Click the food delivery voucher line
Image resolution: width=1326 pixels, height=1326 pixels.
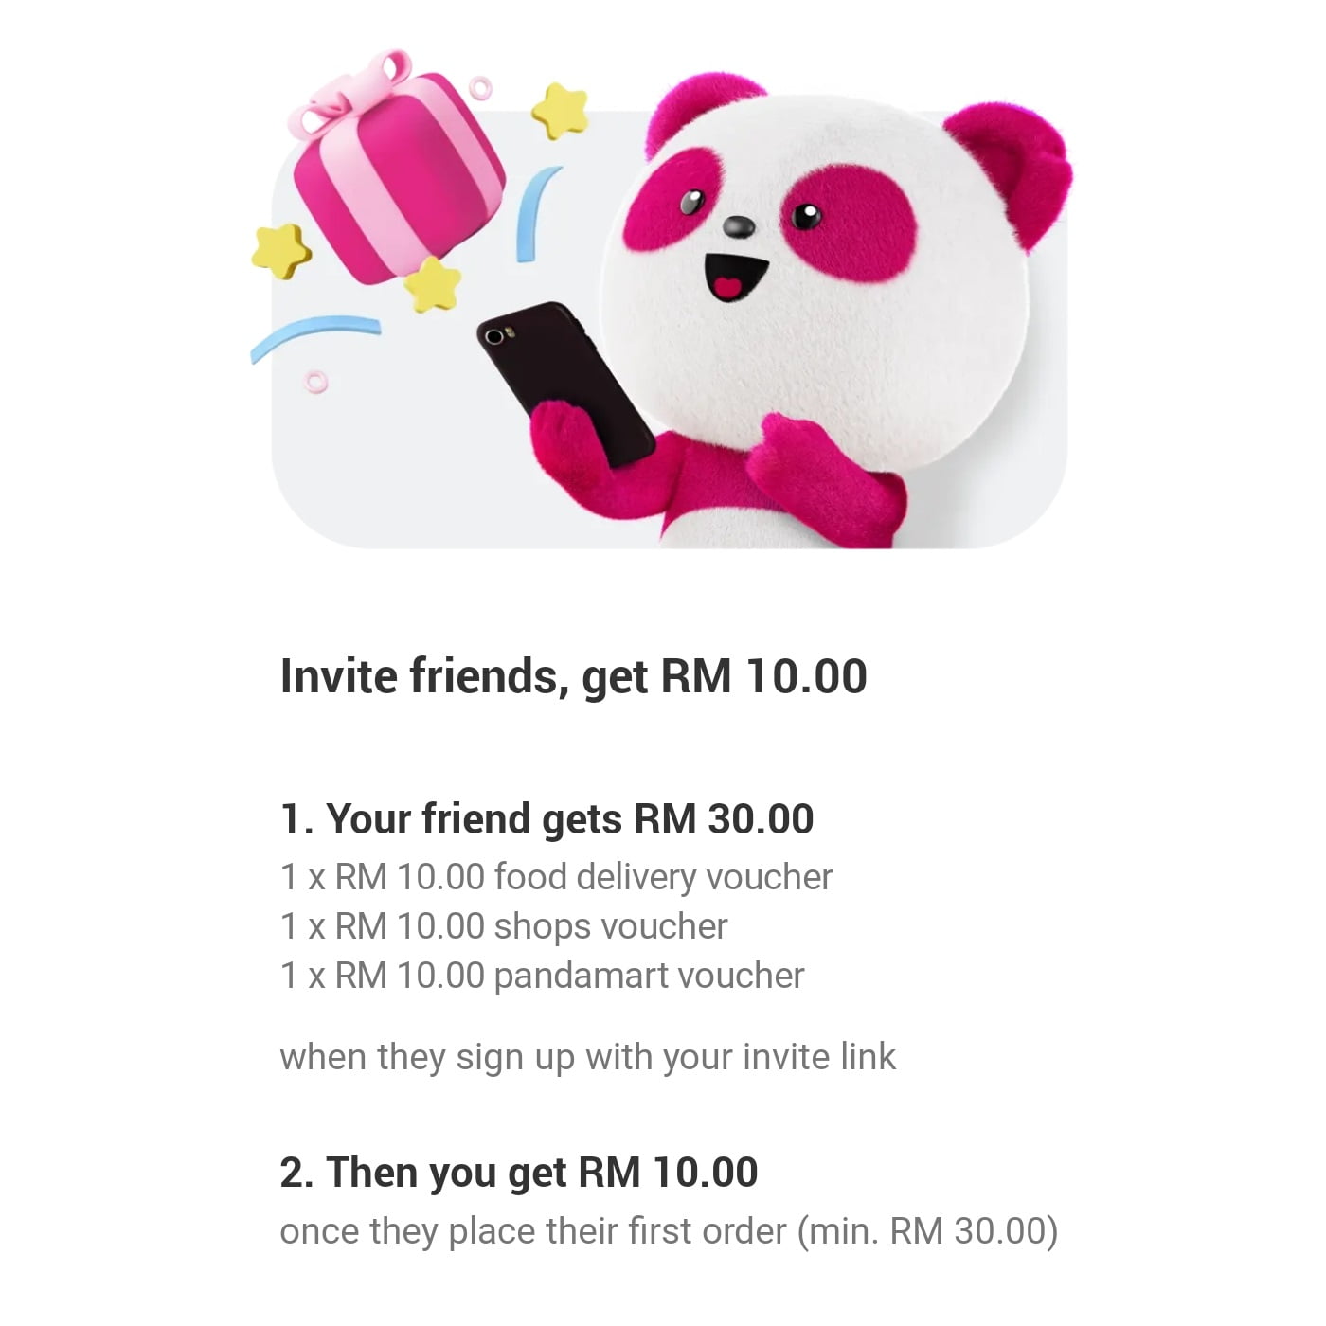point(557,877)
